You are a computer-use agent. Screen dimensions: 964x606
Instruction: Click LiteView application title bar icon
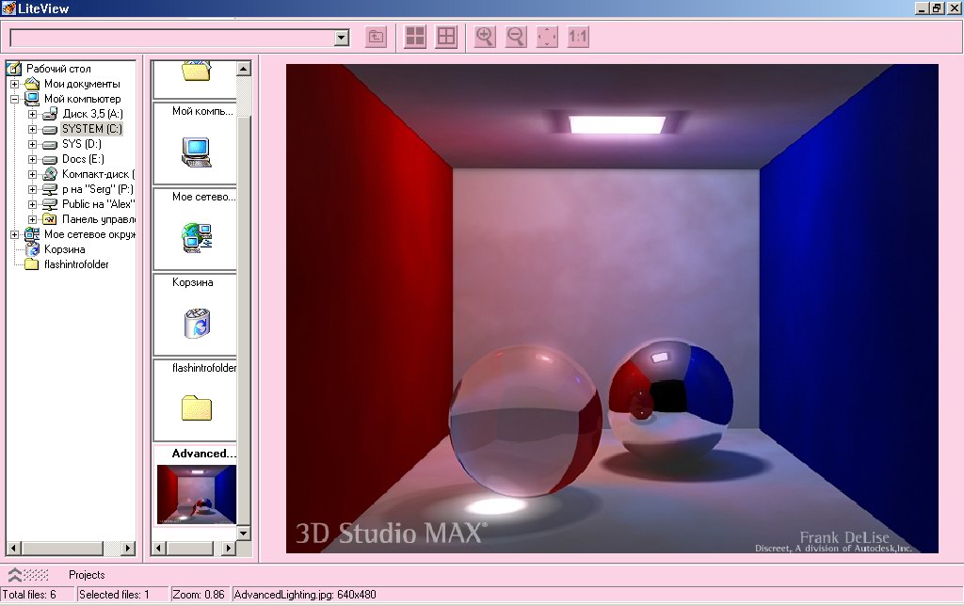tap(8, 8)
